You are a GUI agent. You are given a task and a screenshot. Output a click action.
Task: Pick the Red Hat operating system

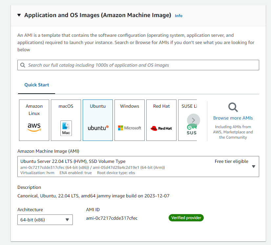click(161, 120)
